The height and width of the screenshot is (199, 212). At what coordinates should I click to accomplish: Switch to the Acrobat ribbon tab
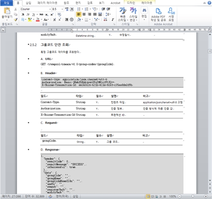[x=115, y=3]
